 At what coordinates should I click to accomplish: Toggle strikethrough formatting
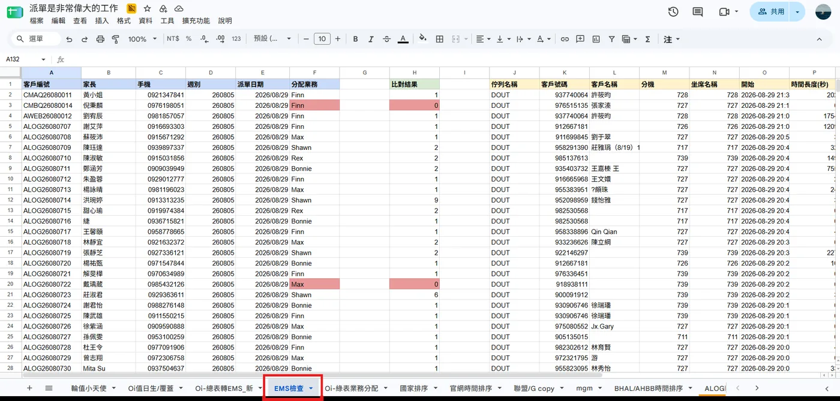(x=386, y=39)
